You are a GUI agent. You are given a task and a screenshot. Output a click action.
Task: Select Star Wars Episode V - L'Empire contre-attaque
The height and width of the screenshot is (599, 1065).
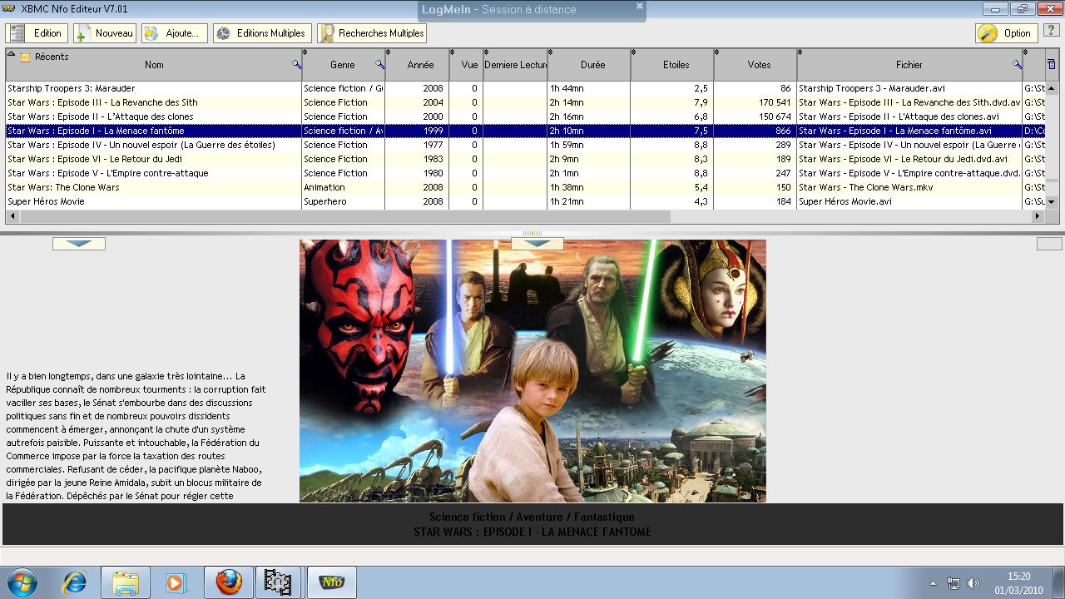pos(524,173)
